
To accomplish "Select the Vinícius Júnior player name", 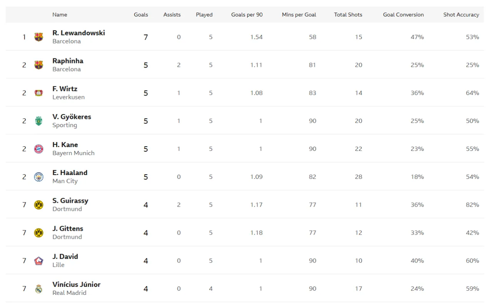I will [76, 284].
